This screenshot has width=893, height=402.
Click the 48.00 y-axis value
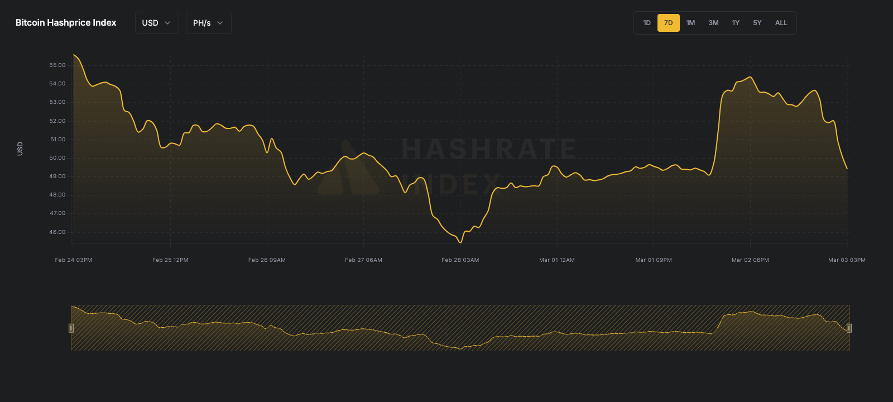coord(57,195)
